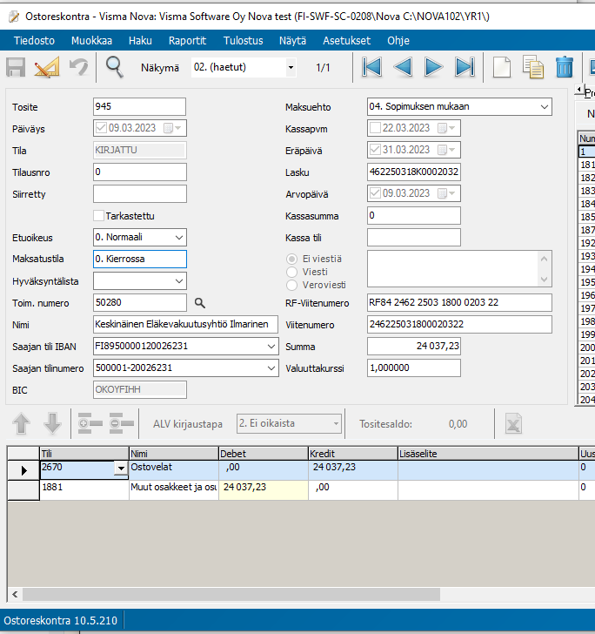Click the Lisäselite column header

pos(488,454)
